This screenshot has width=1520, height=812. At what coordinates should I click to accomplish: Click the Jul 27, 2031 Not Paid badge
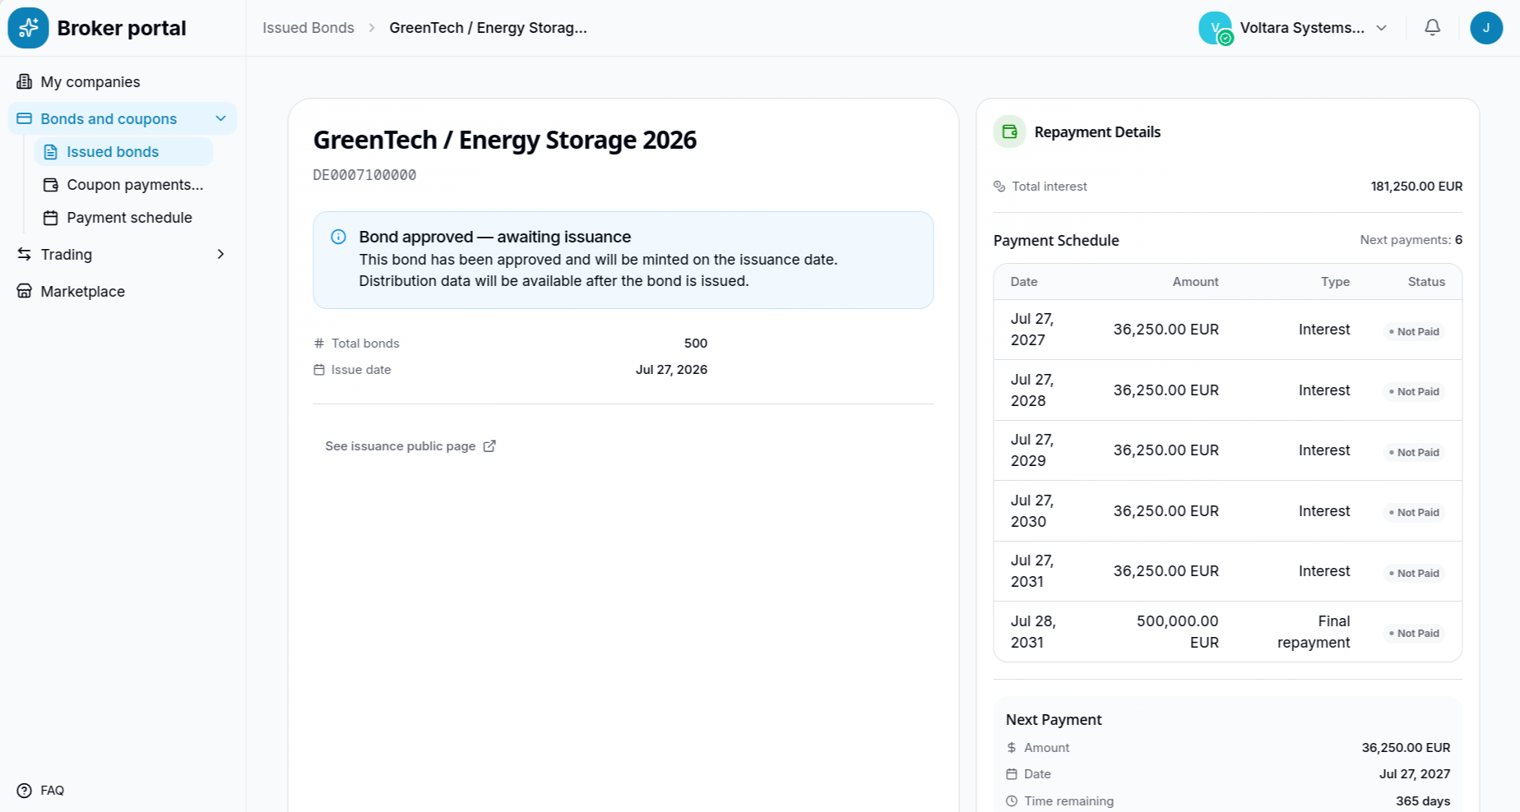point(1414,574)
